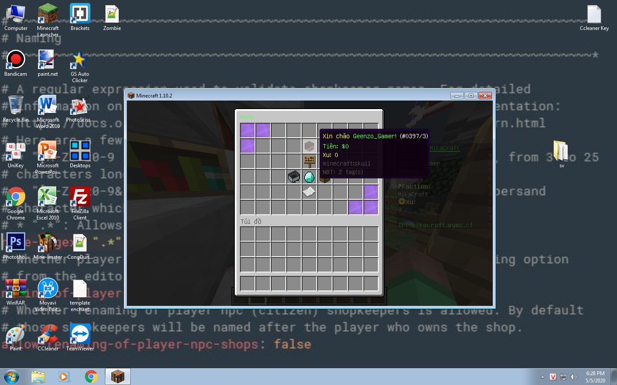Select the PhotoScissors desktop shortcut
617x385 pixels.
(x=80, y=110)
